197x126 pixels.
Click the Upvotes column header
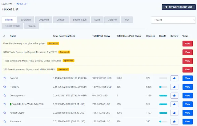[x=151, y=36]
